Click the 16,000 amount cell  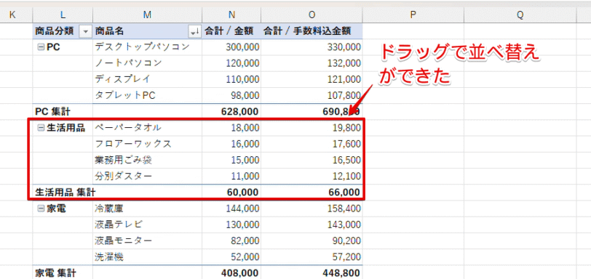click(231, 144)
